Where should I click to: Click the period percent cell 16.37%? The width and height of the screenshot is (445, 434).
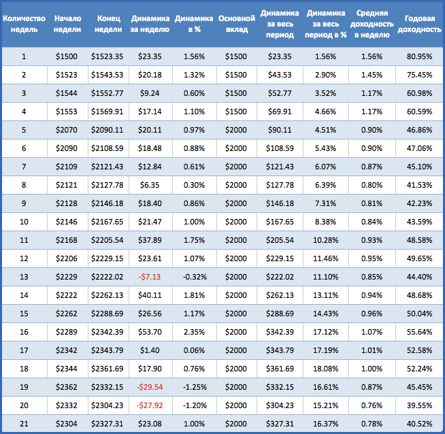tap(325, 424)
